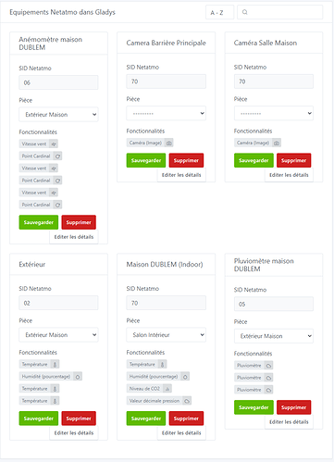Viewport: 334px width, 462px height.
Task: Delete the Caméra Salle Maison device
Action: 293,160
